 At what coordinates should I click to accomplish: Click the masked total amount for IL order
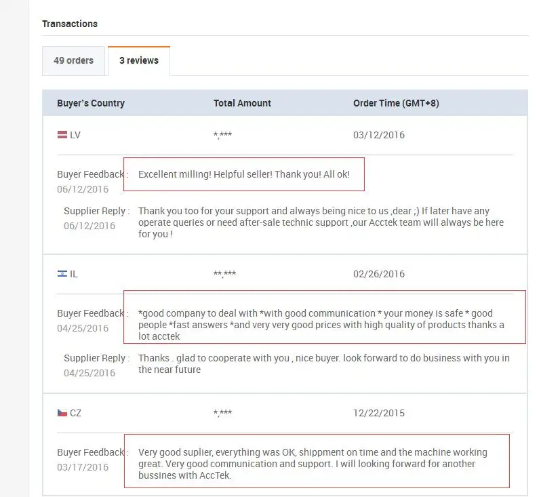point(224,274)
